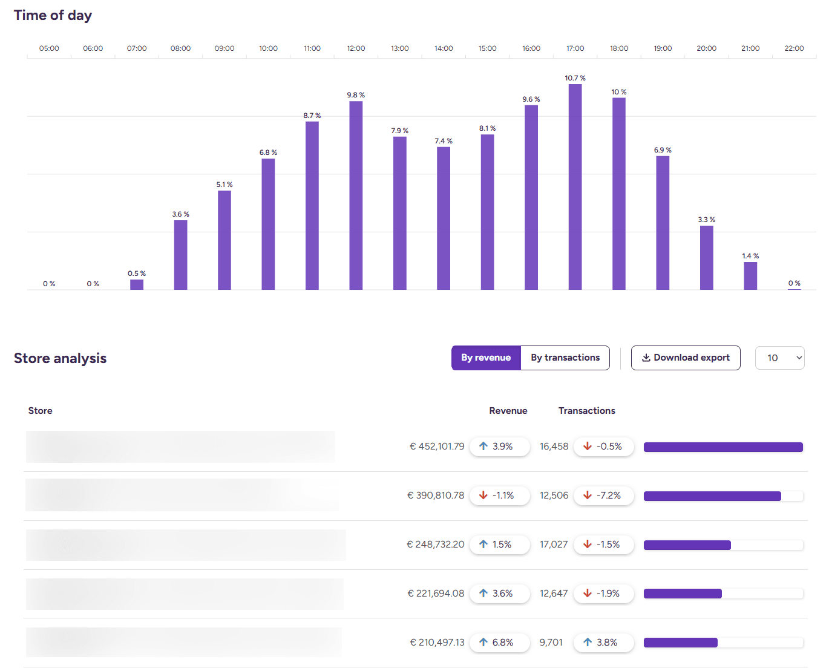This screenshot has width=829, height=668.
Task: Switch to the By transactions view
Action: tap(565, 358)
